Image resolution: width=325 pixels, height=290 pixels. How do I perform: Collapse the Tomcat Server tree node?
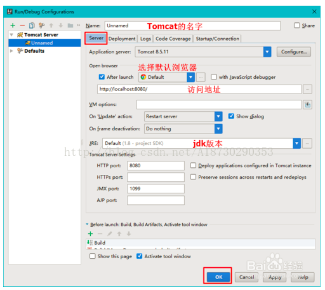click(12, 34)
